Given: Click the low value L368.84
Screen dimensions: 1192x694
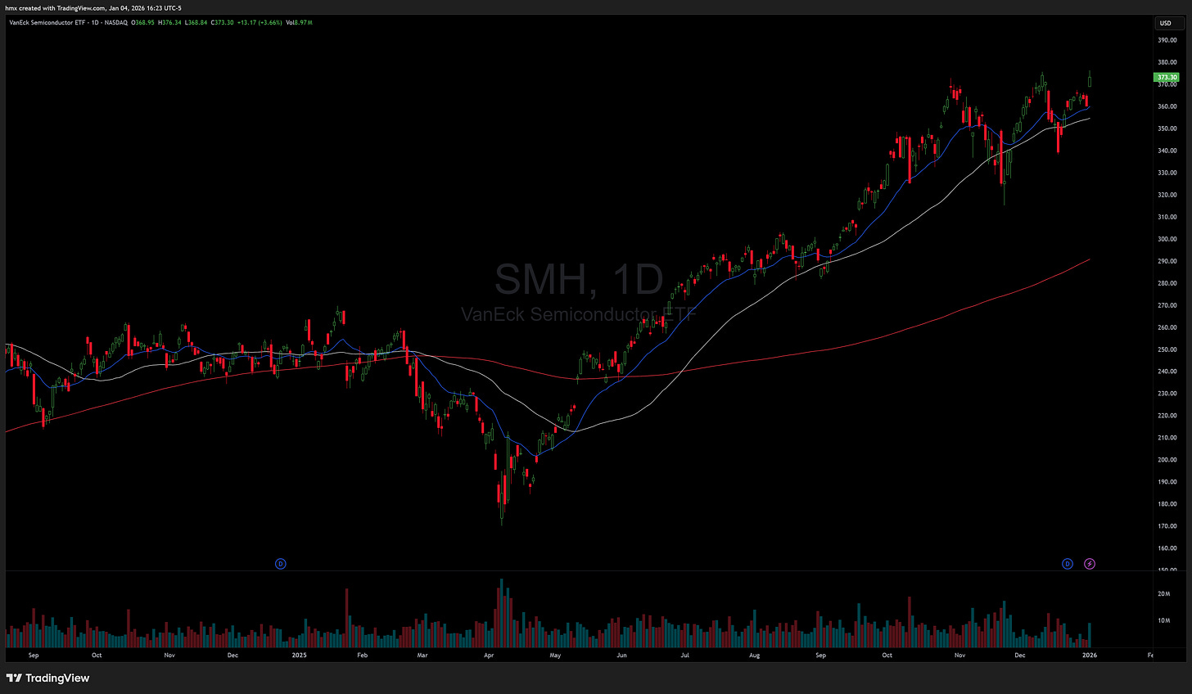Looking at the screenshot, I should [196, 23].
